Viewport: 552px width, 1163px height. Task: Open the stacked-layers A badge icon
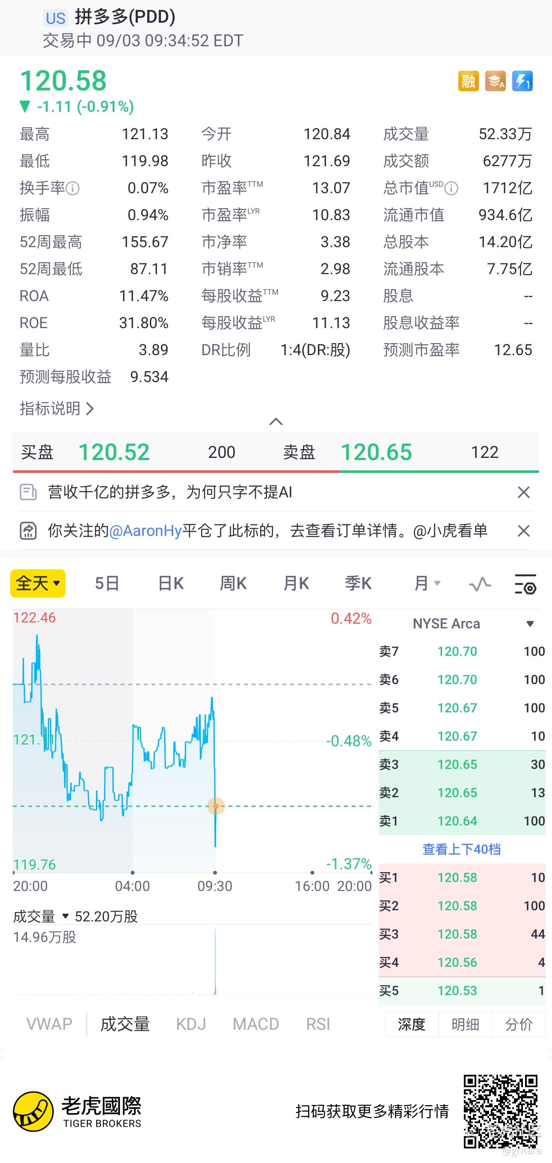(x=495, y=81)
